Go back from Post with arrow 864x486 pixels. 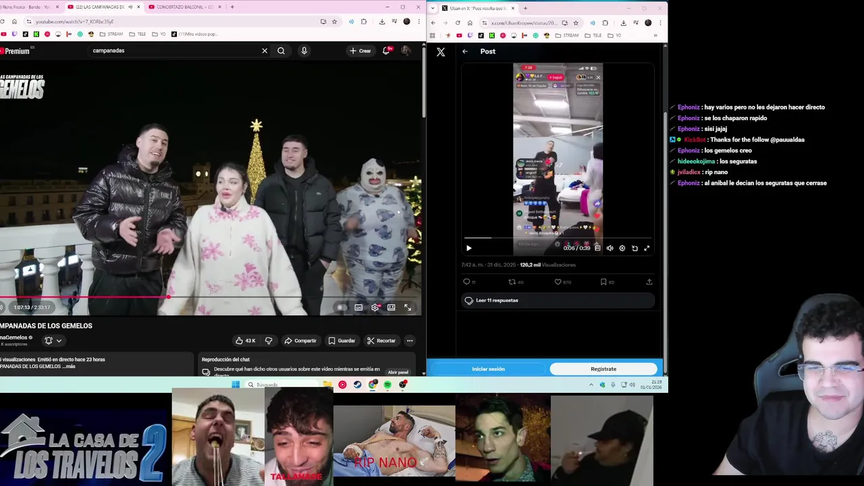tap(465, 51)
